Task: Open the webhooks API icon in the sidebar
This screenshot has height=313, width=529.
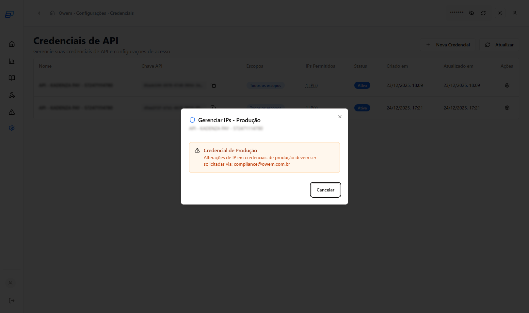Action: click(12, 95)
